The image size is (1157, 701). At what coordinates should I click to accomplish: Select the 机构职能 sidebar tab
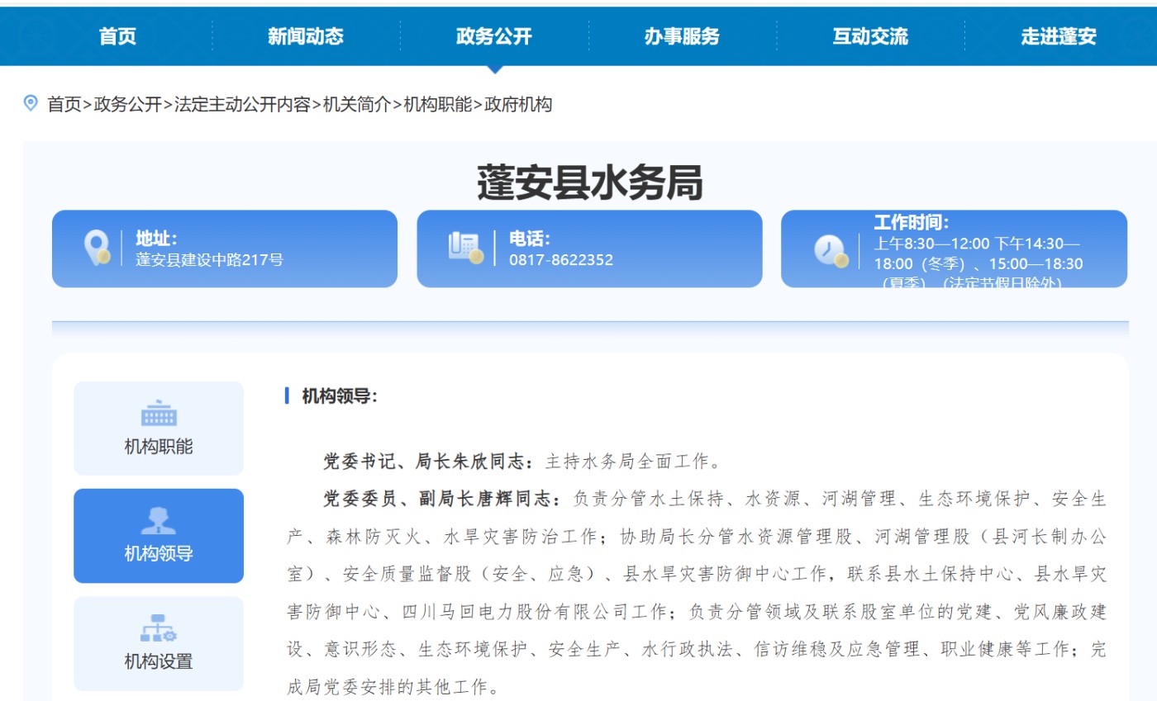click(159, 429)
